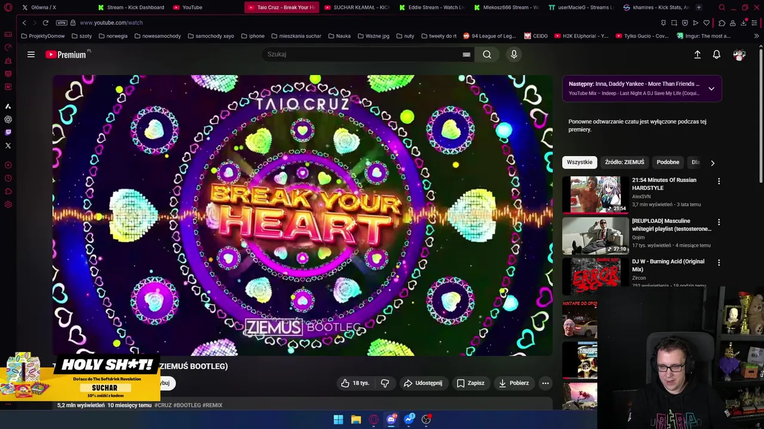Screen dimensions: 764x429
Task: Open Twitch from Opera sidebar
Action: (x=8, y=132)
